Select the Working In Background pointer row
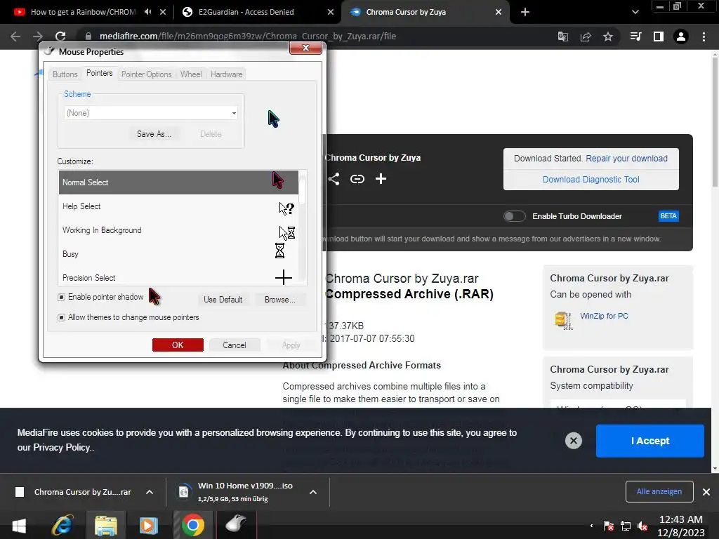The image size is (719, 539). 178,230
